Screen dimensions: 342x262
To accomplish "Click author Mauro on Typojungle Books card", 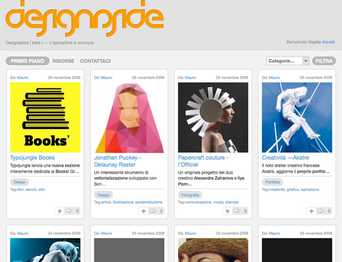I will 22,78.
